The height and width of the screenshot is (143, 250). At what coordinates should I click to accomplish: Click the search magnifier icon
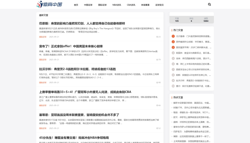(x=209, y=5)
